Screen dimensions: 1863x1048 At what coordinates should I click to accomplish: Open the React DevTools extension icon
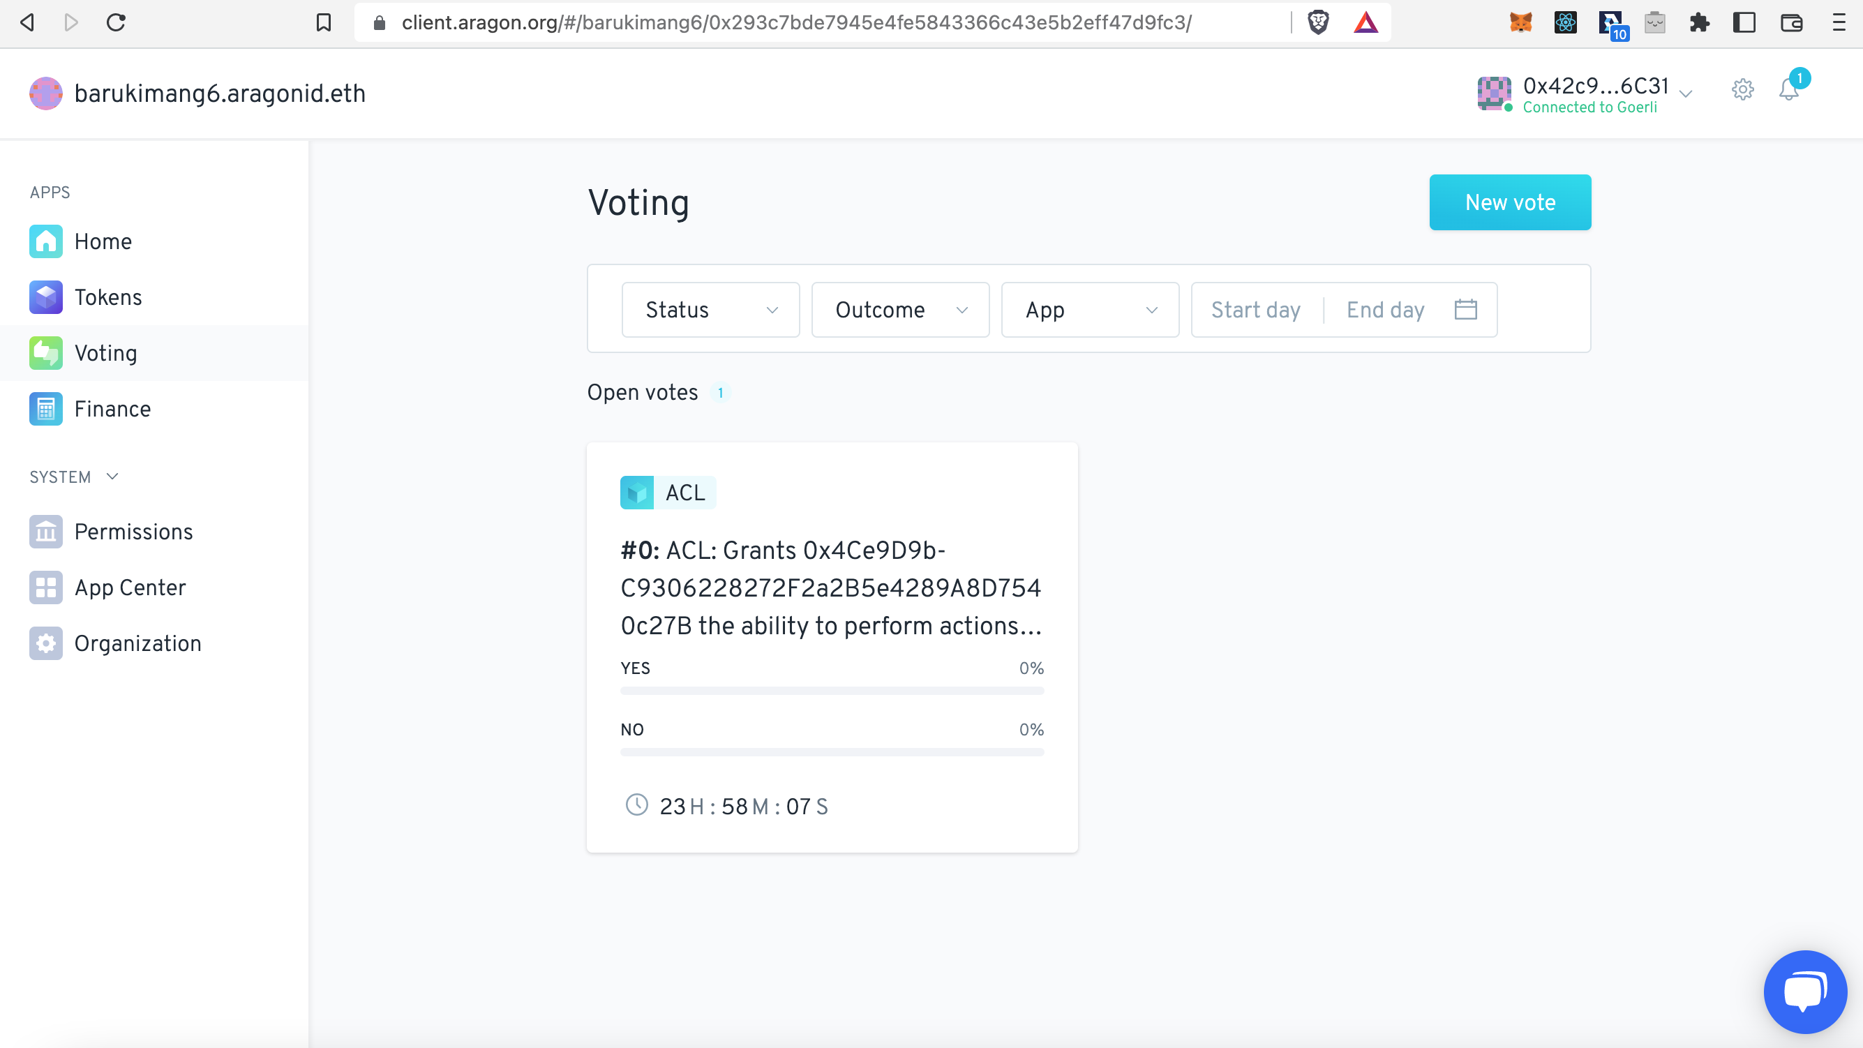click(x=1565, y=22)
